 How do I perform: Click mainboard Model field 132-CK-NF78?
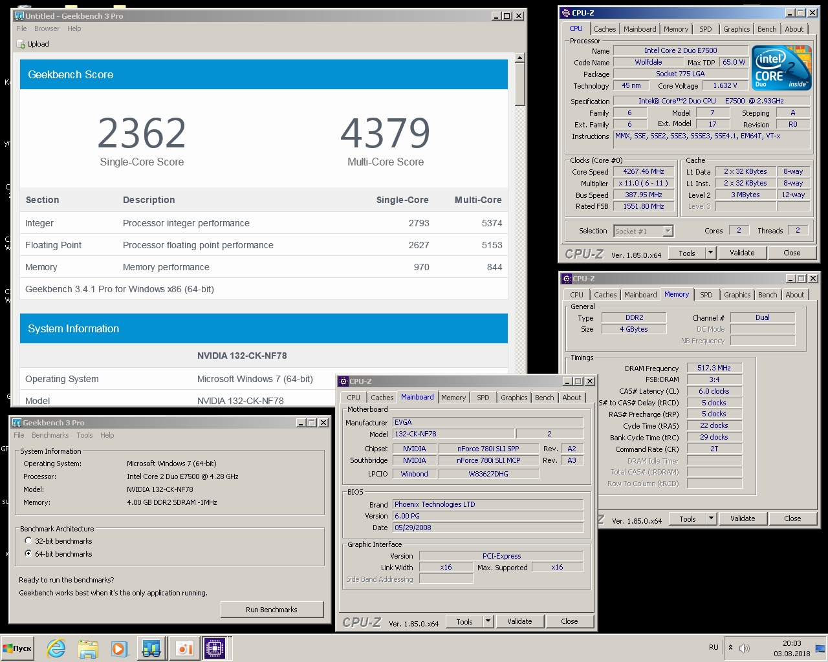point(454,434)
